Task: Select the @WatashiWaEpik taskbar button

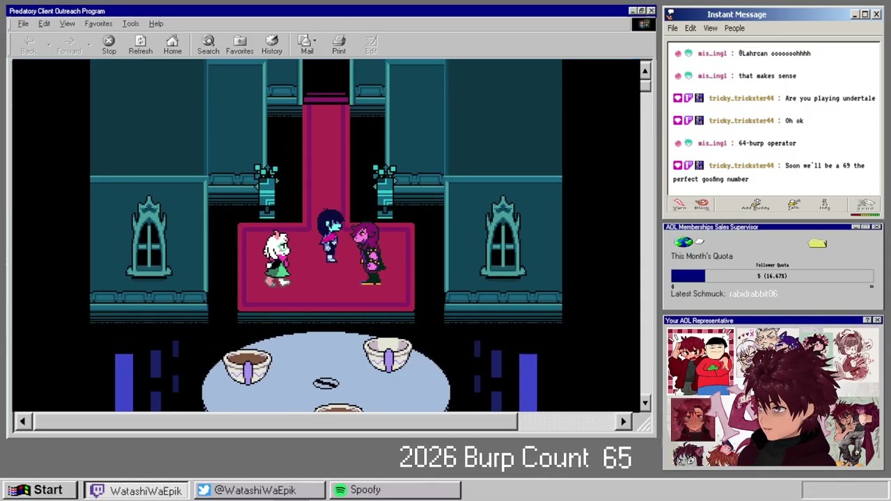Action: 260,491
